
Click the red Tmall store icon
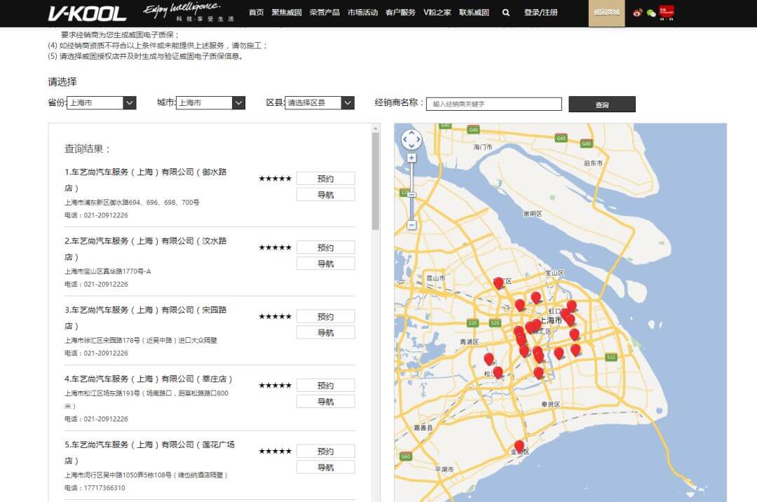(x=667, y=12)
